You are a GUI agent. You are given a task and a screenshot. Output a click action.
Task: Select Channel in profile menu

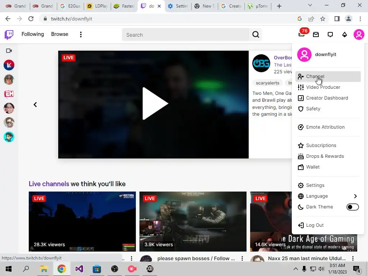[x=328, y=77]
